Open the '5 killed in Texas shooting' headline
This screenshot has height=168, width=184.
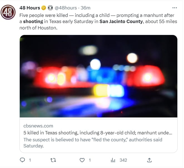click(98, 133)
